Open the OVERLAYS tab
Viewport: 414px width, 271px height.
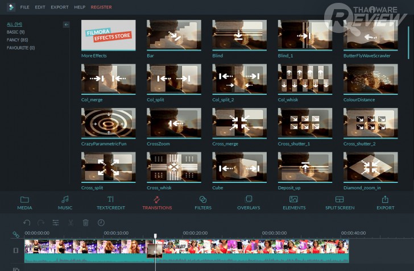(249, 203)
